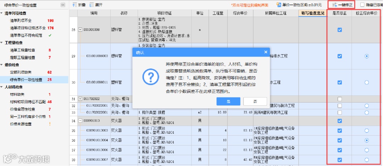Click the 所属单位工程 column header

(276, 13)
